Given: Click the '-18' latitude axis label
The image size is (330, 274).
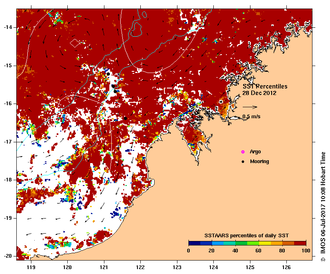Looking at the screenshot, I should click(x=8, y=180).
